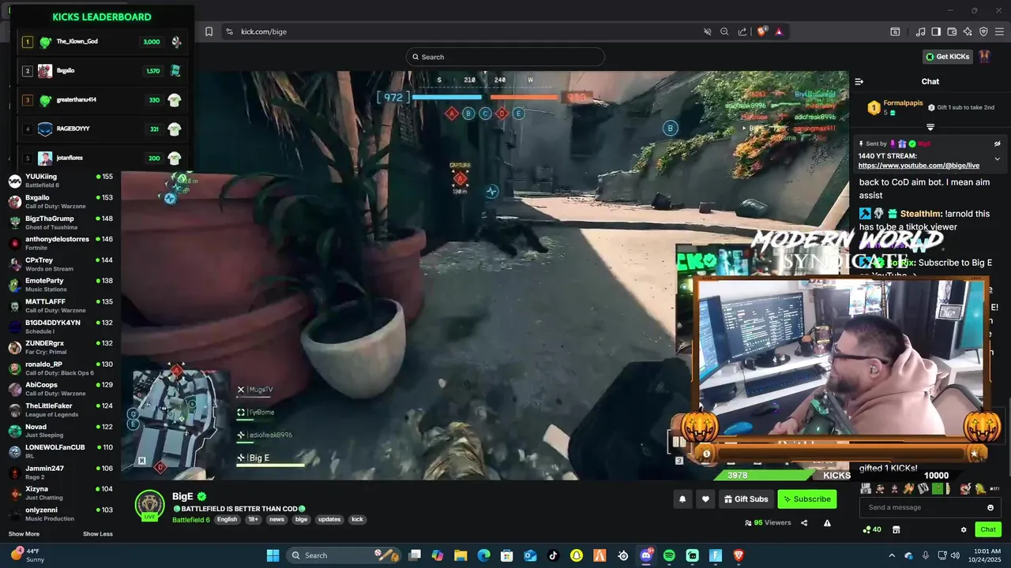Image resolution: width=1011 pixels, height=568 pixels.
Task: Click the Windows Start button
Action: [272, 555]
